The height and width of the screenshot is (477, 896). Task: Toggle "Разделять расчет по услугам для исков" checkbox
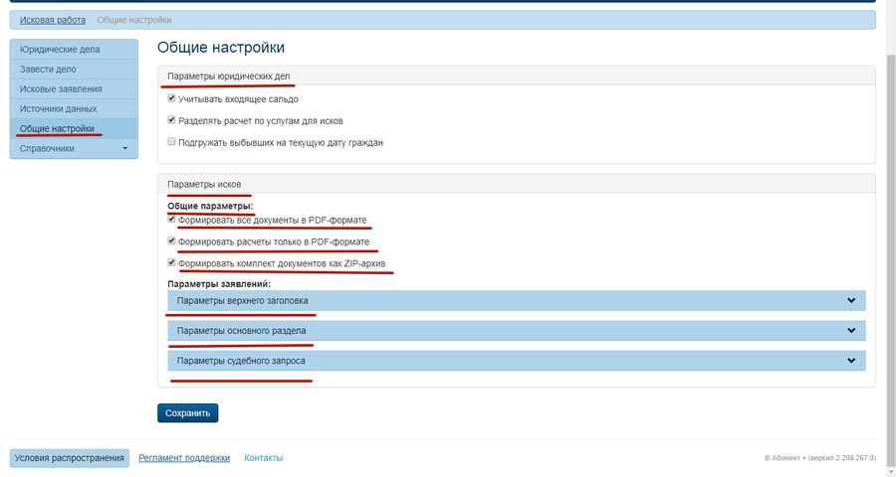tap(171, 120)
